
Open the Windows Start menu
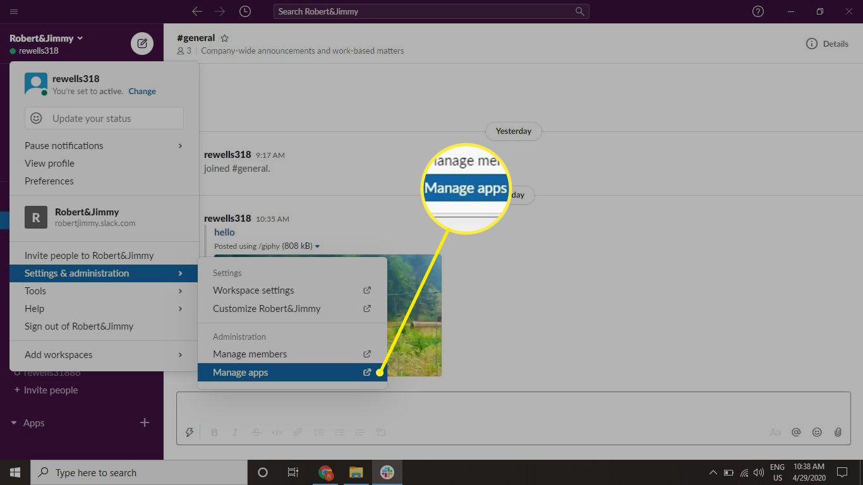[x=15, y=472]
